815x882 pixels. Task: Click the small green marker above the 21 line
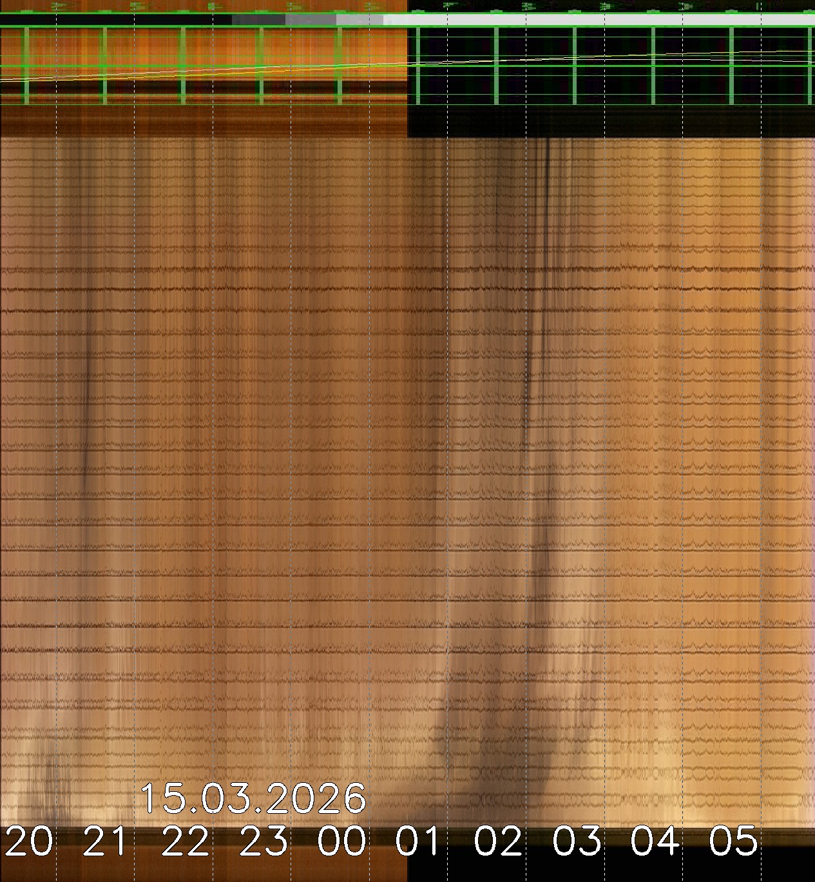coord(136,6)
